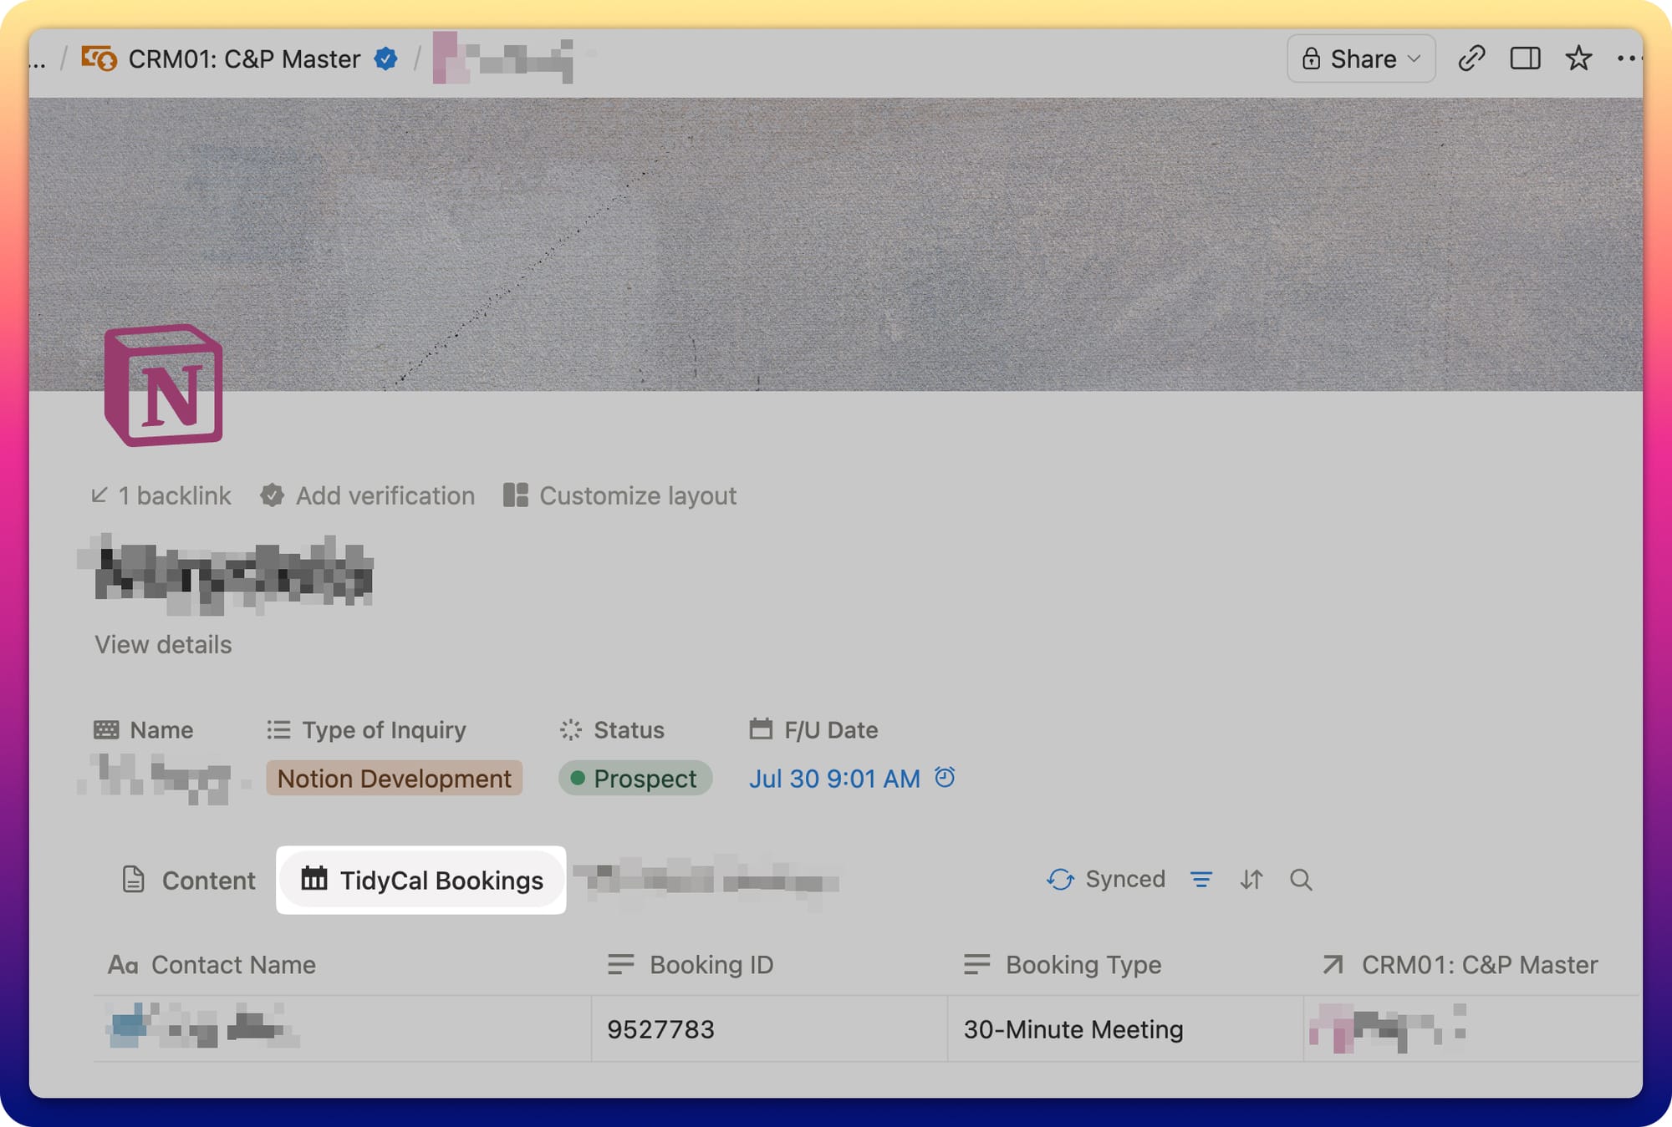1672x1127 pixels.
Task: Click the Booking Type column header
Action: point(1063,964)
